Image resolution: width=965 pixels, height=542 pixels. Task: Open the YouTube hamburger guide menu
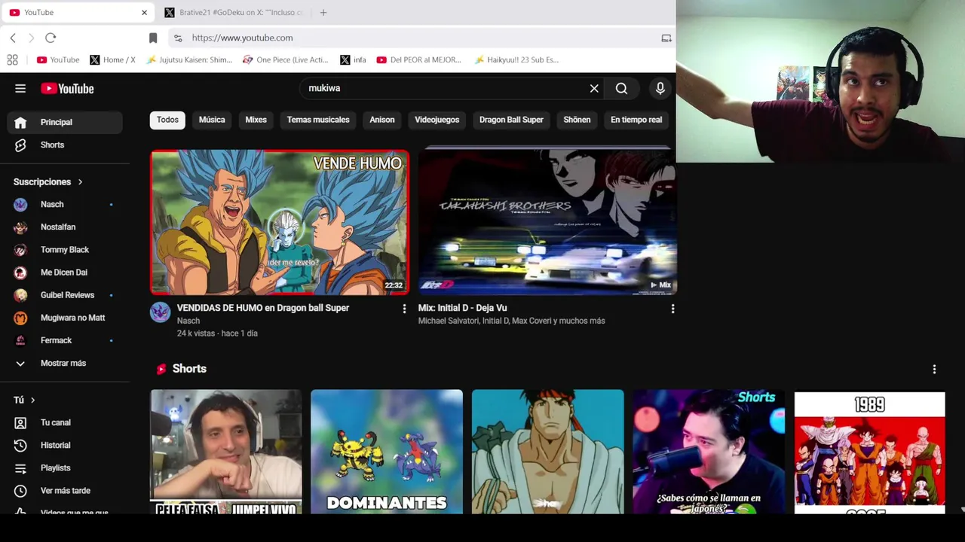pyautogui.click(x=20, y=89)
